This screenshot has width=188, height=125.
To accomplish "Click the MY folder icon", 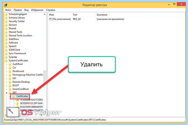I will (10, 78).
